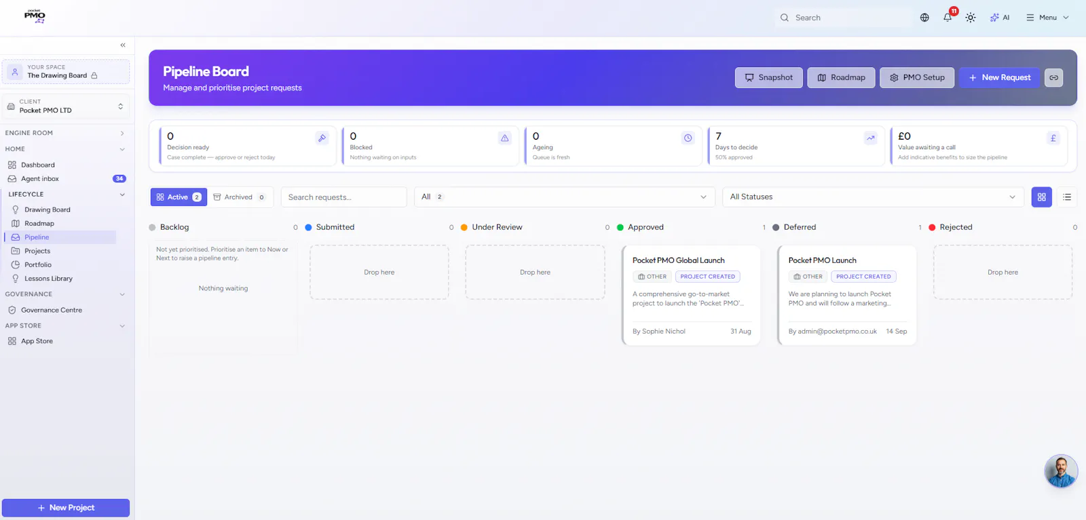Open the chat assistant avatar
Screen dimensions: 1086x520
pos(1061,471)
